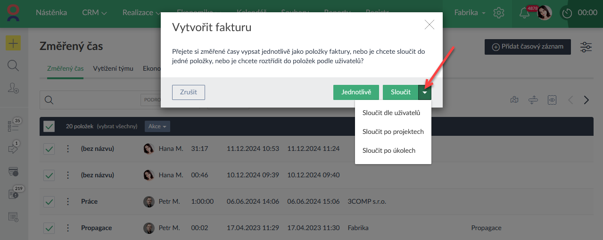Click the Jednotlivě button

(356, 92)
